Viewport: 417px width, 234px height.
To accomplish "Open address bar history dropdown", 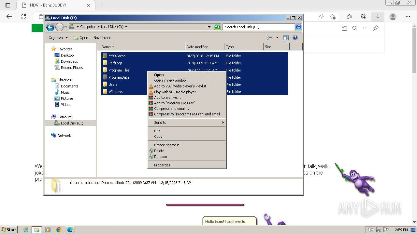I will click(x=209, y=27).
